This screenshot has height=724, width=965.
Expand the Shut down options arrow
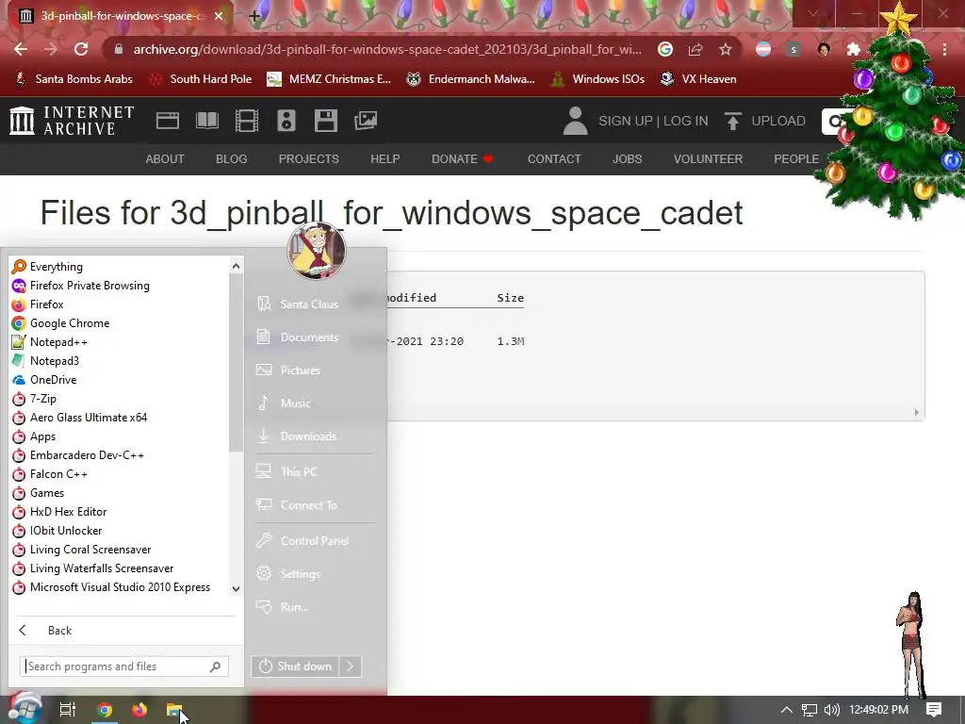point(351,666)
